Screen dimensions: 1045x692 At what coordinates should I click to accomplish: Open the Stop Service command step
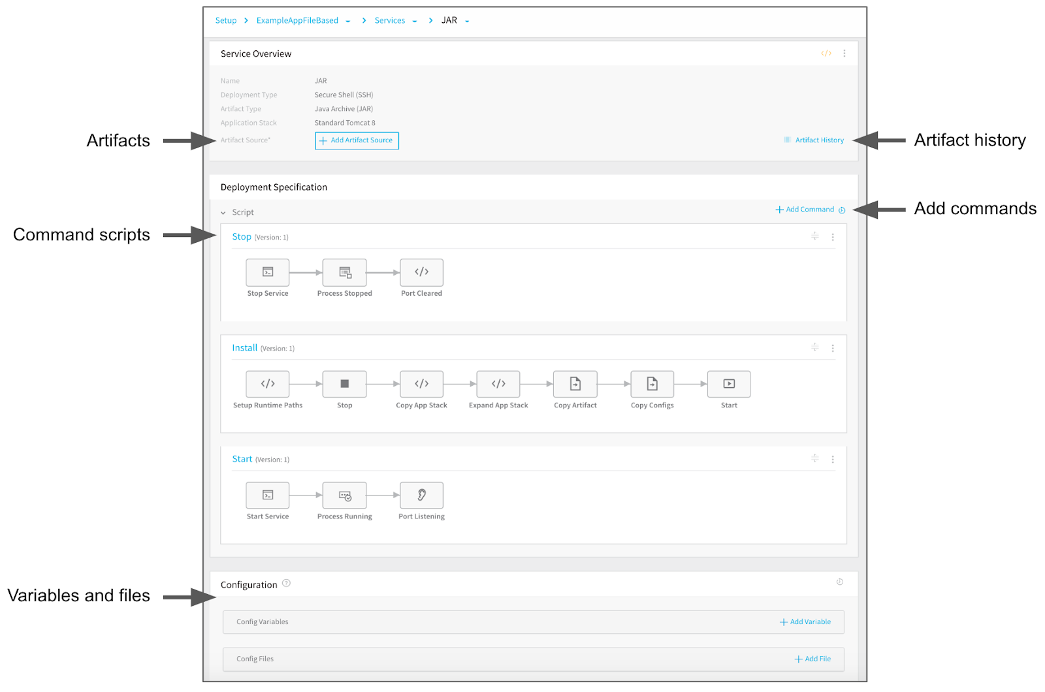268,272
